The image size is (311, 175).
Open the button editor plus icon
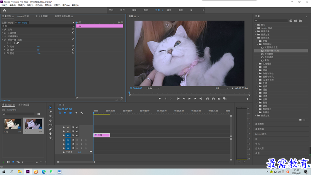coord(247,99)
